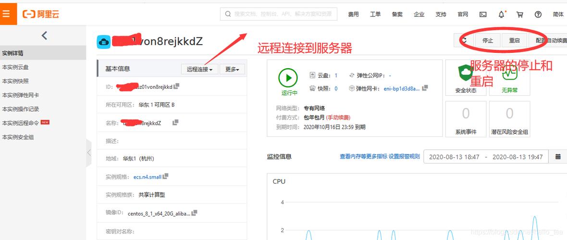The width and height of the screenshot is (567, 240).
Task: Open the calendar icon for monitoring dates
Action: [558, 157]
